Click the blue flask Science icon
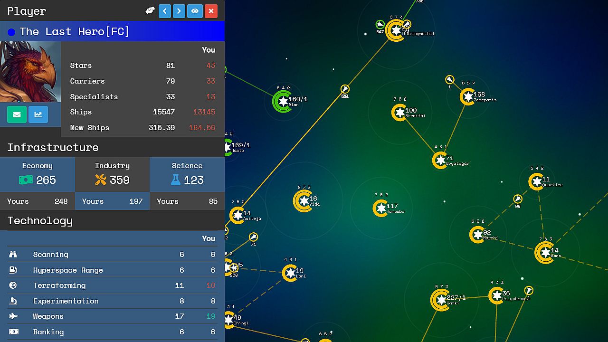608x342 pixels. click(x=176, y=180)
